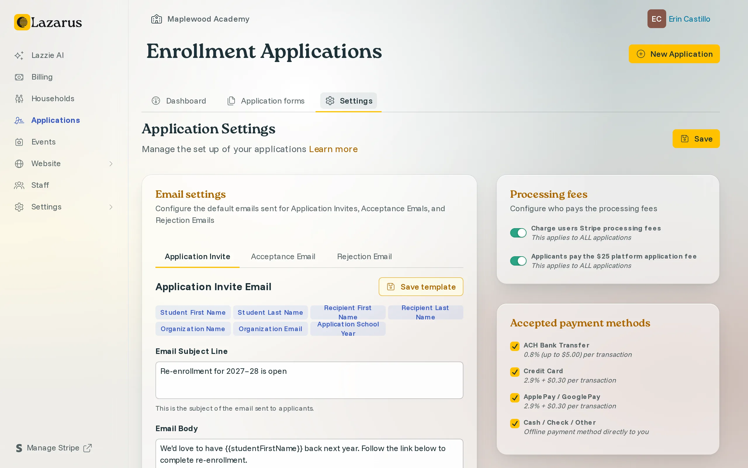This screenshot has width=748, height=468.
Task: Switch to the Application forms tab
Action: coord(266,101)
